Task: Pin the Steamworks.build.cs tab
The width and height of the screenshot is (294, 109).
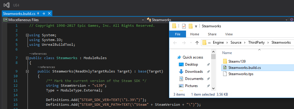Action: [x=44, y=13]
